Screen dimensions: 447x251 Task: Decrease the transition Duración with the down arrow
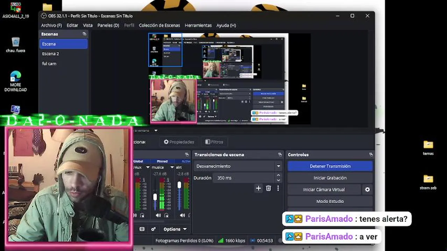(x=278, y=180)
